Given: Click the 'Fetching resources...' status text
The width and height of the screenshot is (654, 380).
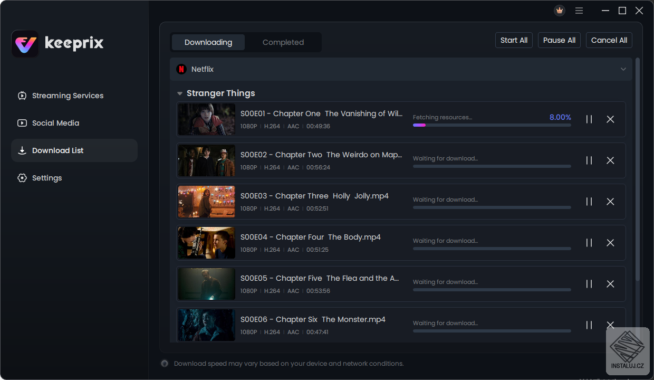Looking at the screenshot, I should pyautogui.click(x=443, y=117).
